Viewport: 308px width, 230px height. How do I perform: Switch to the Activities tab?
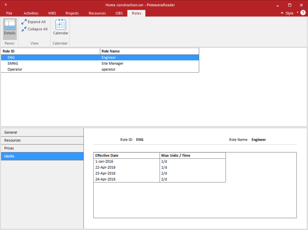31,13
